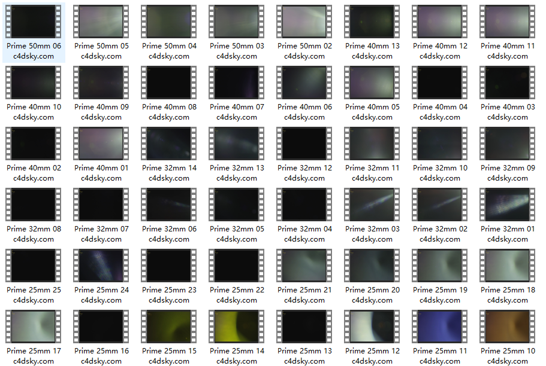This screenshot has width=546, height=366.
Task: Select the Prime 25mm 23 video clip
Action: pyautogui.click(x=169, y=265)
